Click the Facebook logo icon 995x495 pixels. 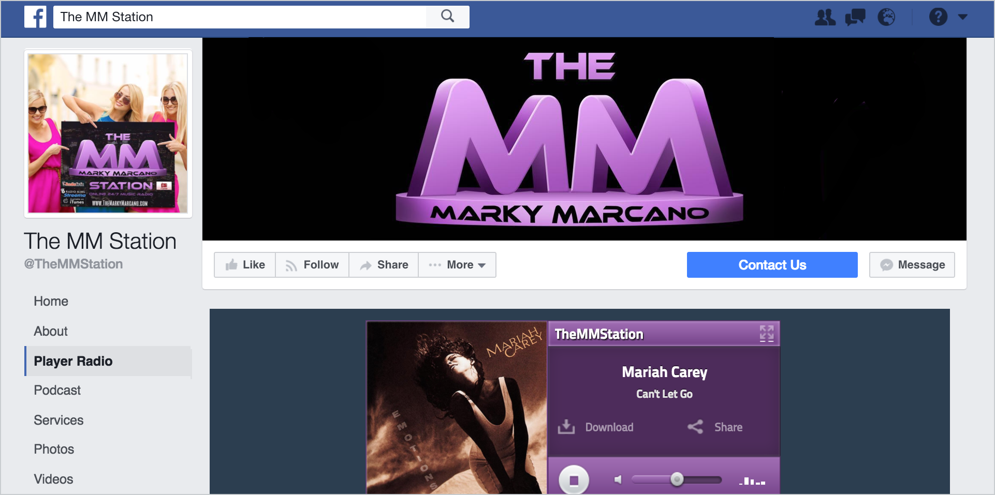[x=35, y=17]
